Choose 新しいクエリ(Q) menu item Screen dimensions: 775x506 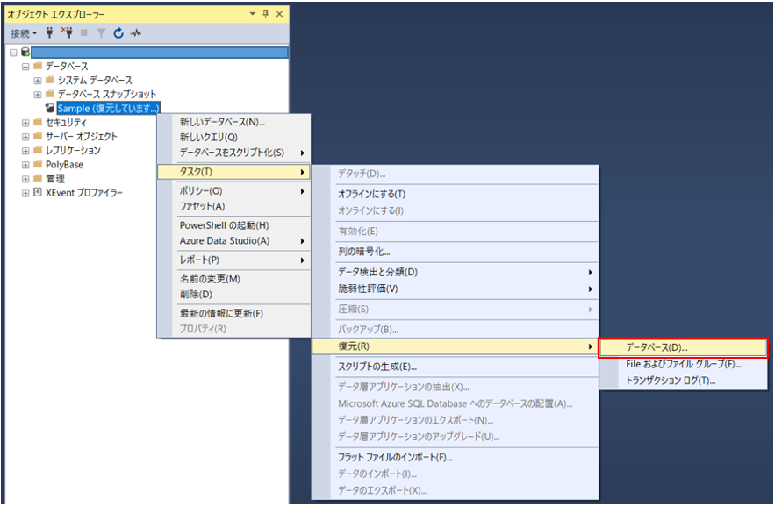point(233,137)
